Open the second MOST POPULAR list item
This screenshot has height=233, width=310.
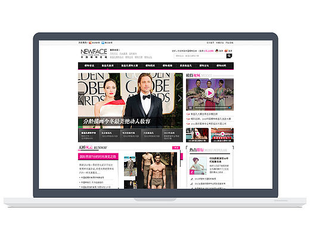tap(210, 183)
